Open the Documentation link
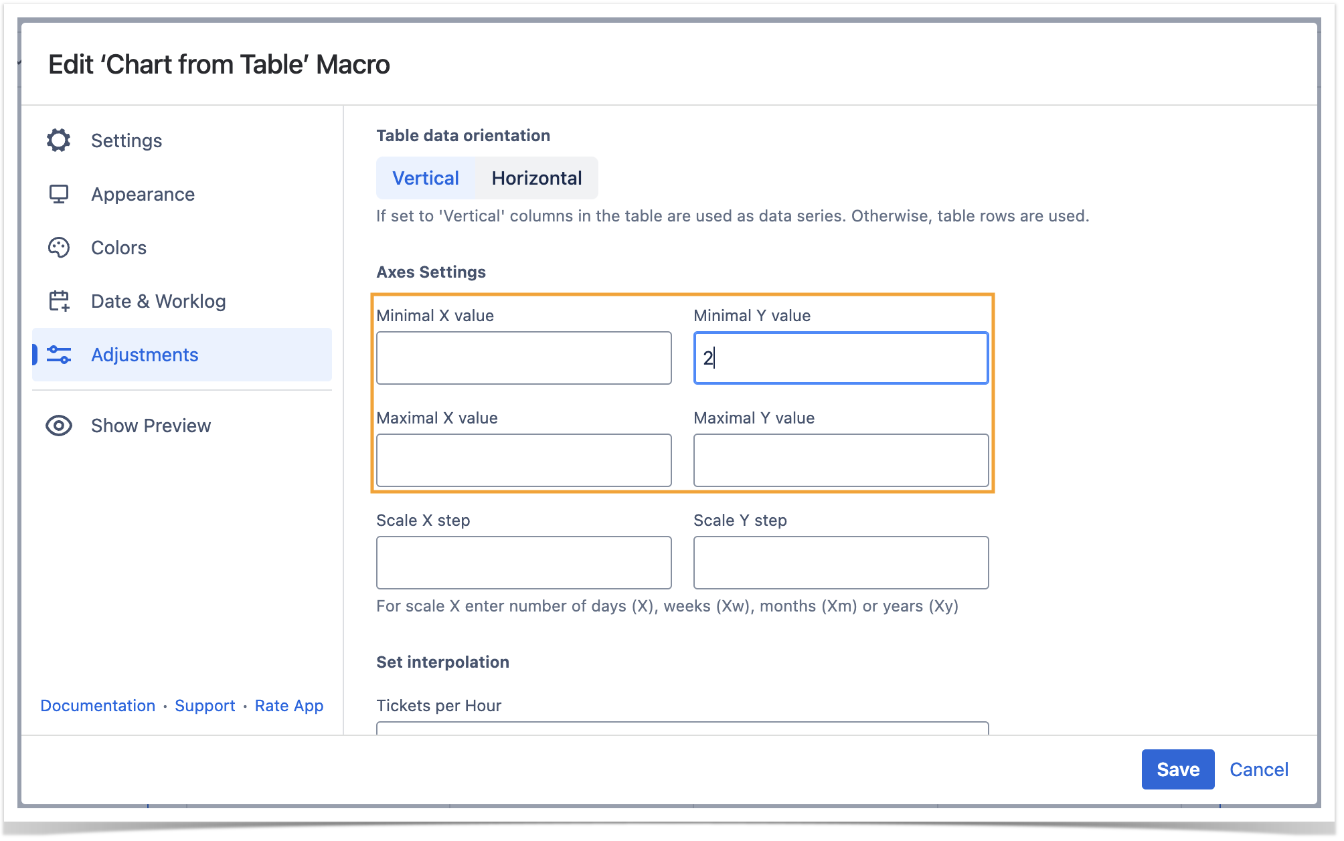Viewport: 1344px width, 841px height. [x=98, y=706]
